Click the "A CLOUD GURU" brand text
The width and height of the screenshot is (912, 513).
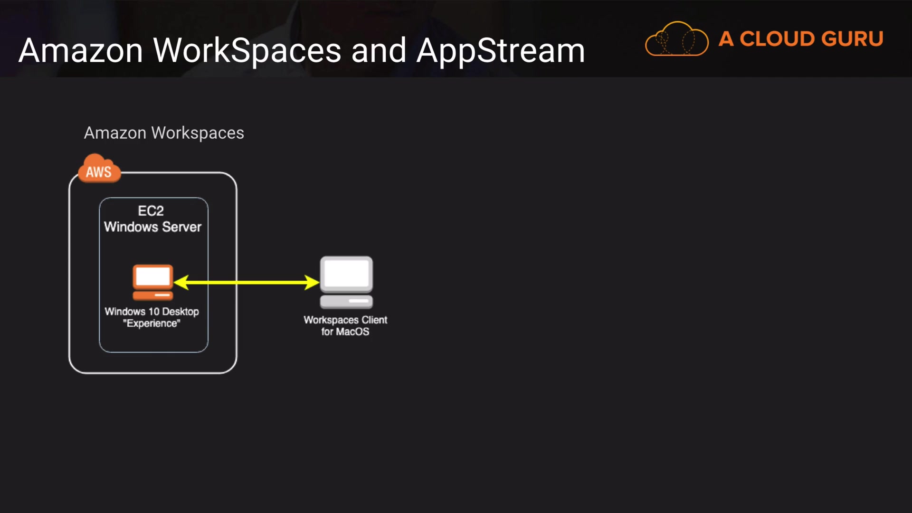(x=801, y=39)
